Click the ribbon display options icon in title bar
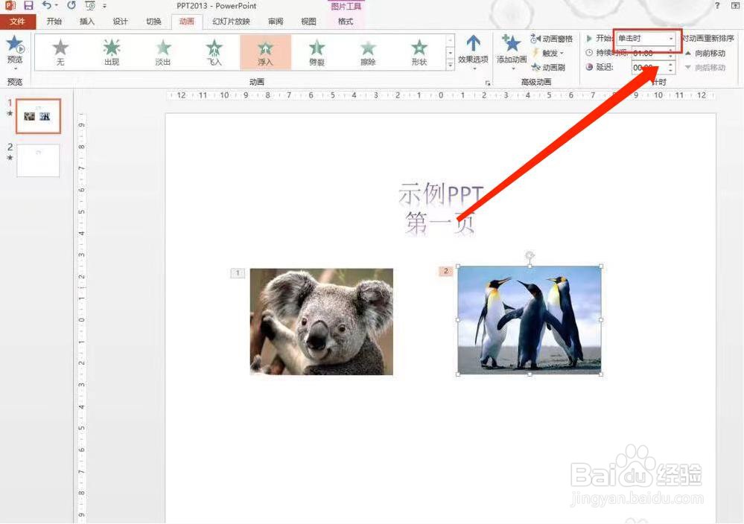This screenshot has width=744, height=524. pos(736,6)
